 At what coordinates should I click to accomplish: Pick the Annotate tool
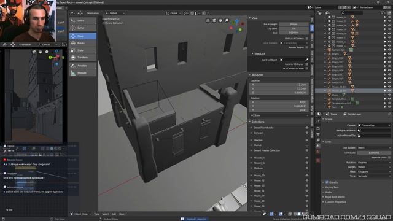pos(83,66)
